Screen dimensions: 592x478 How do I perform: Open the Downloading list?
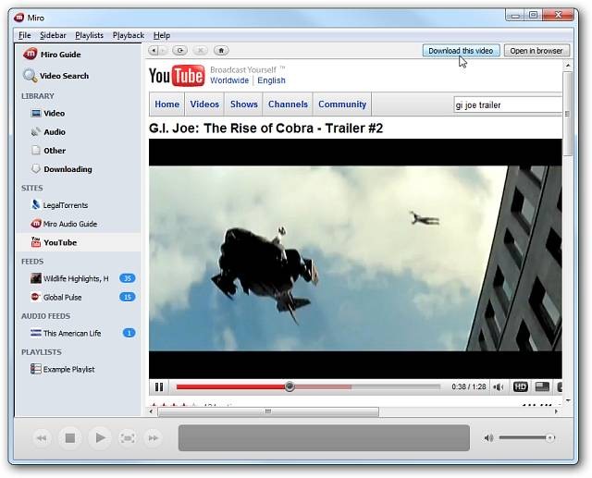(62, 169)
